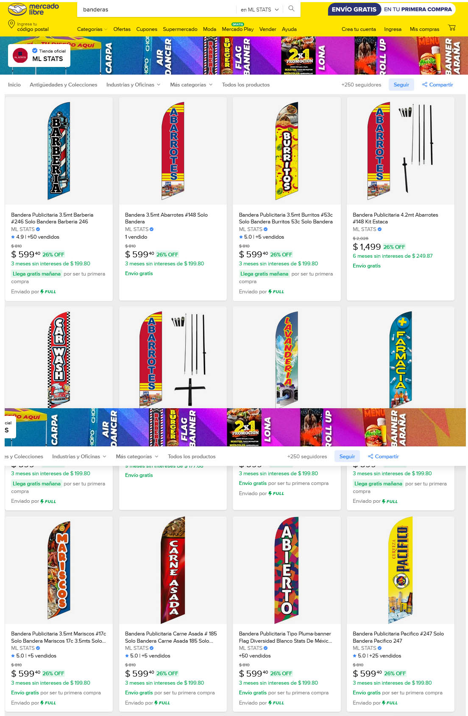This screenshot has width=468, height=716.
Task: Click the search magnifier icon
Action: click(291, 8)
